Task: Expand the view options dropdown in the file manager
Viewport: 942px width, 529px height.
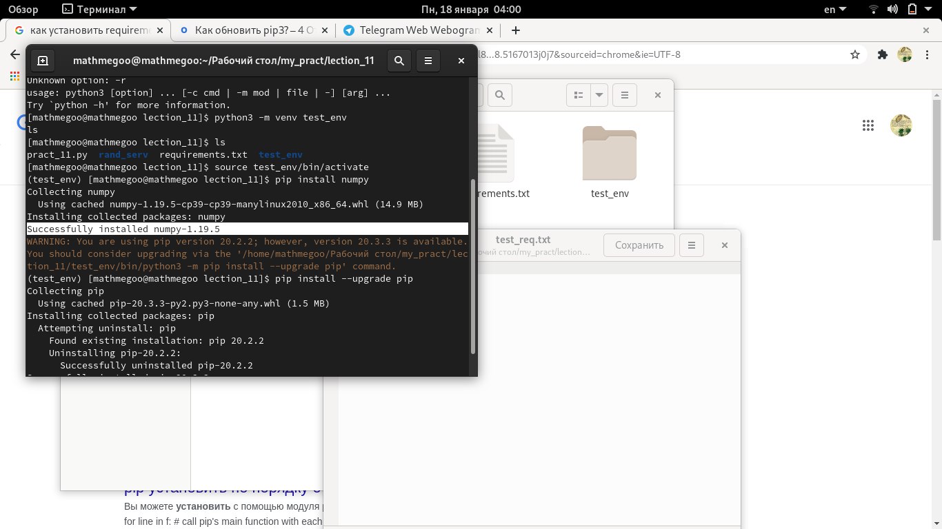Action: coord(599,95)
